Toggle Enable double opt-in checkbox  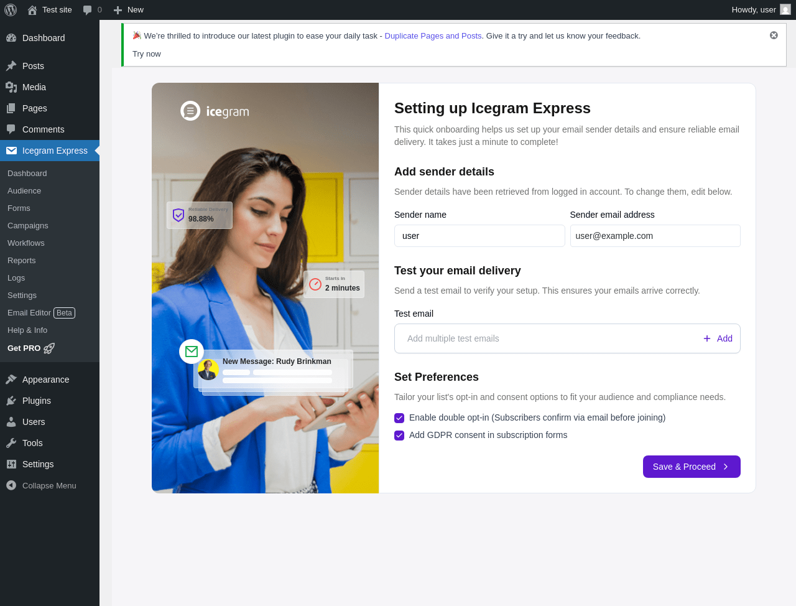[x=399, y=418]
